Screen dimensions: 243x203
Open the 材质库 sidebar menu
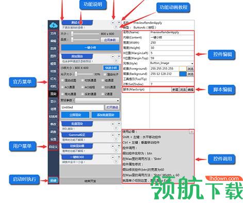tap(53, 117)
